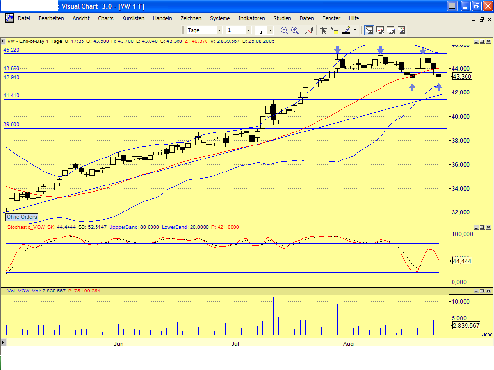Select the Zoom Out magnifier tool
This screenshot has height=370, width=494.
tap(284, 30)
